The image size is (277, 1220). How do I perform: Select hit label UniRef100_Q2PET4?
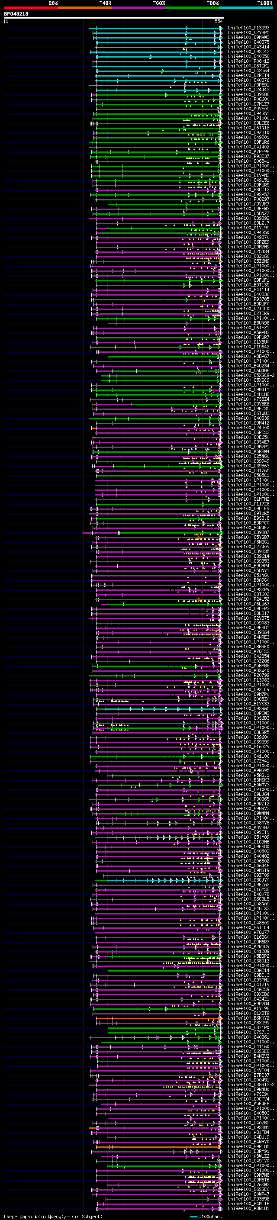pyautogui.click(x=248, y=76)
